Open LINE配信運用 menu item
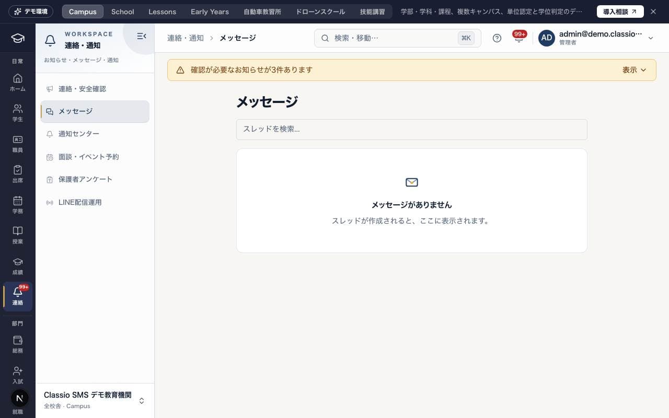The image size is (669, 418). pos(95,202)
